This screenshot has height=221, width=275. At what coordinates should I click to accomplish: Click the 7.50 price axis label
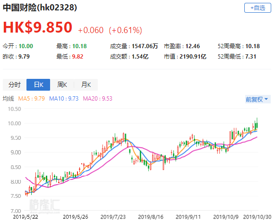(16, 196)
